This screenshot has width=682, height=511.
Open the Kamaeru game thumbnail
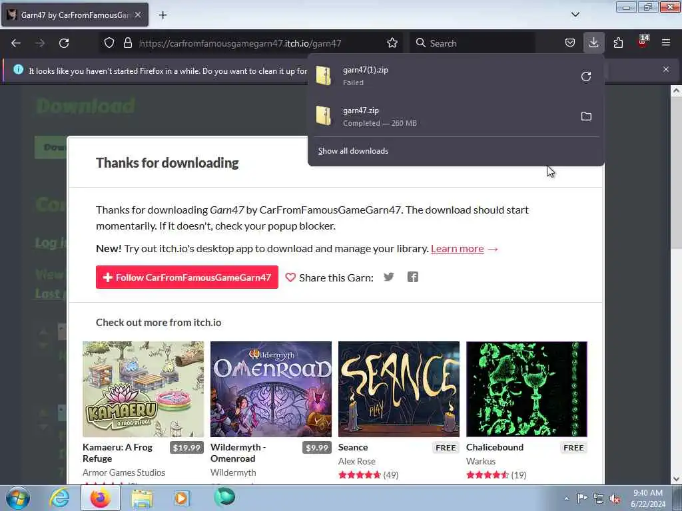click(143, 389)
